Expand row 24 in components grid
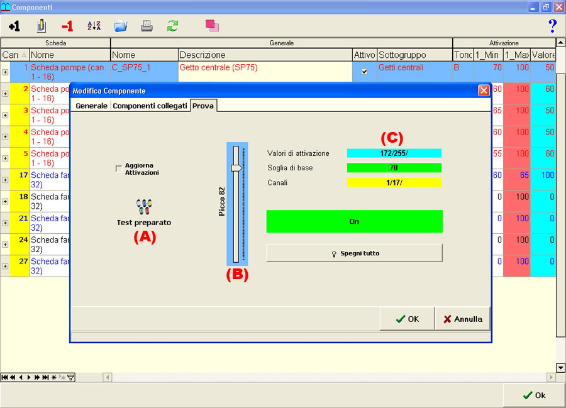Image resolution: width=566 pixels, height=408 pixels. tap(5, 245)
